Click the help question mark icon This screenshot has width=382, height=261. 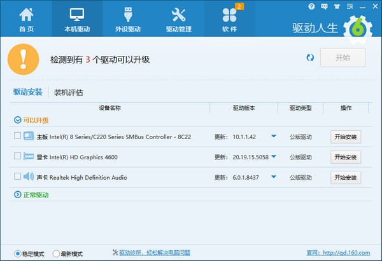pyautogui.click(x=311, y=7)
